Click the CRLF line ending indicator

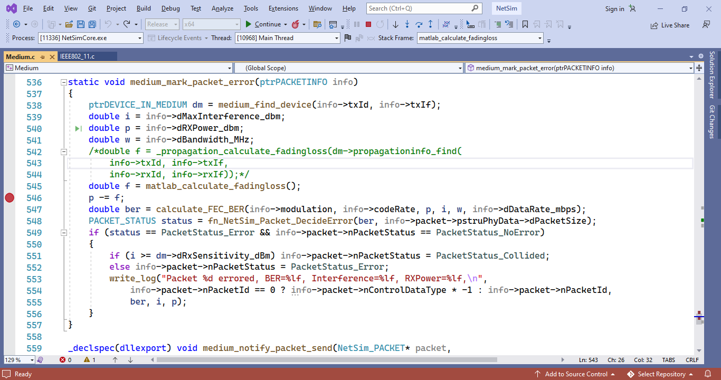click(692, 360)
